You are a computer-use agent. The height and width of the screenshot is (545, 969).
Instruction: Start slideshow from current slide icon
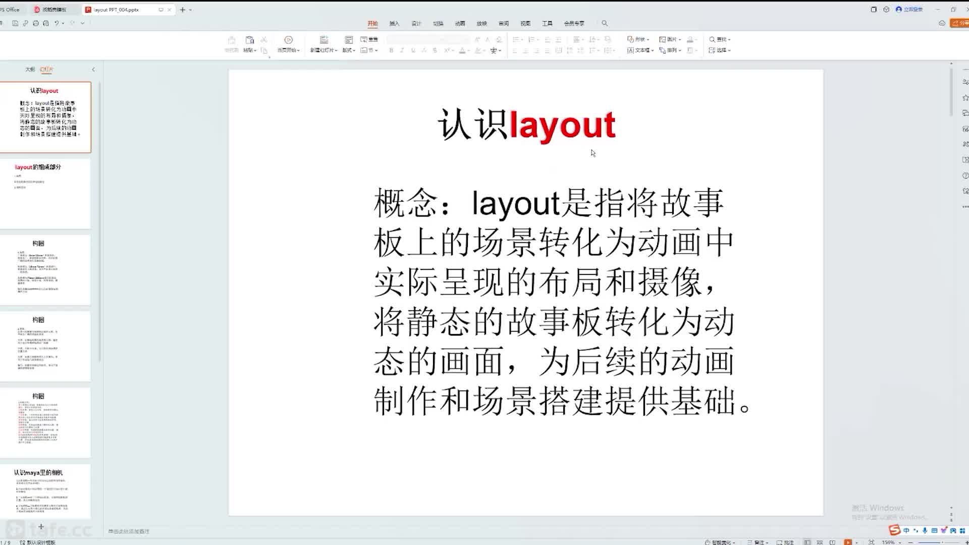click(289, 40)
